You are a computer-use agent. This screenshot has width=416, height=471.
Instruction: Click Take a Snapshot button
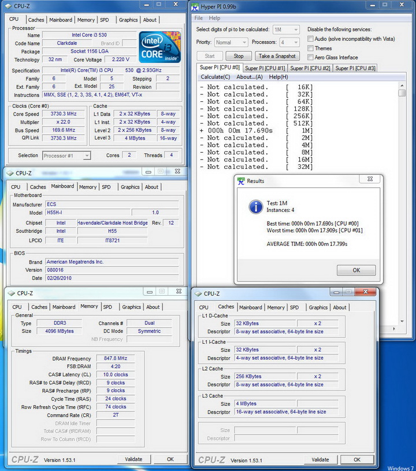pos(277,56)
